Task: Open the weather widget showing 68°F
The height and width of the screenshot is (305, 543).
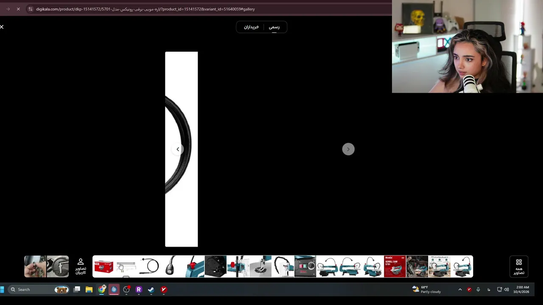Action: point(427,289)
